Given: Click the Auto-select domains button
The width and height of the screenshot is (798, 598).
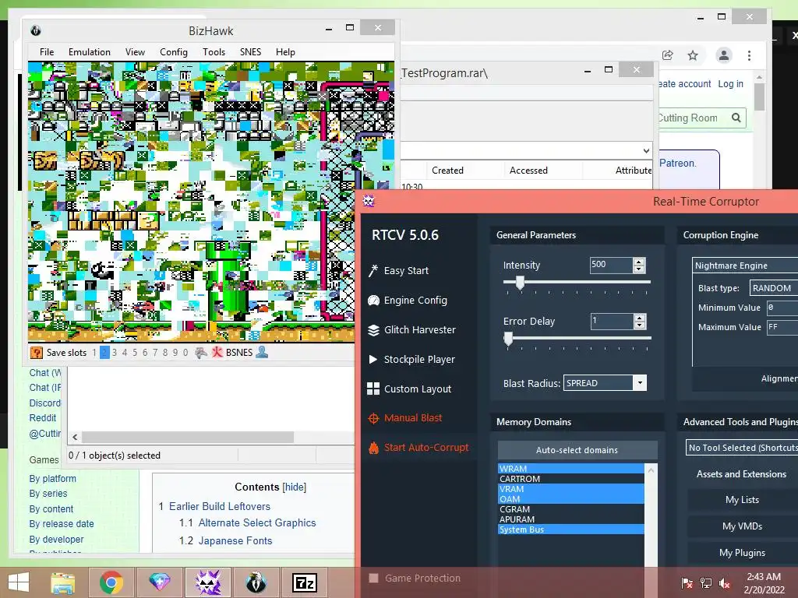Looking at the screenshot, I should coord(577,450).
